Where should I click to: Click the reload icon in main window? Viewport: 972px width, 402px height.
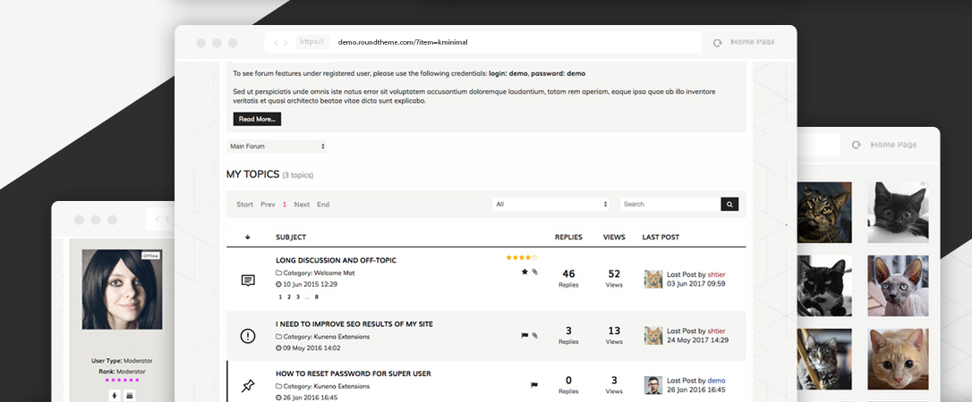pyautogui.click(x=717, y=43)
